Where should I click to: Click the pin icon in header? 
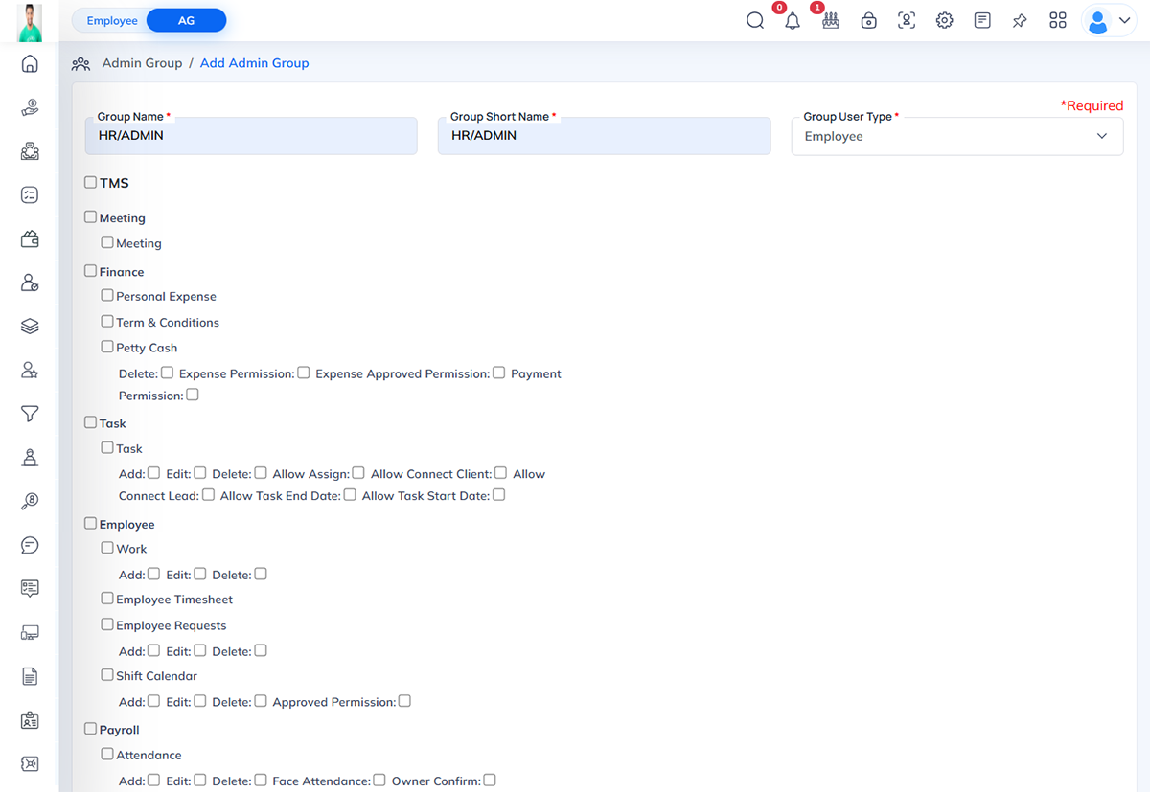pos(1020,20)
